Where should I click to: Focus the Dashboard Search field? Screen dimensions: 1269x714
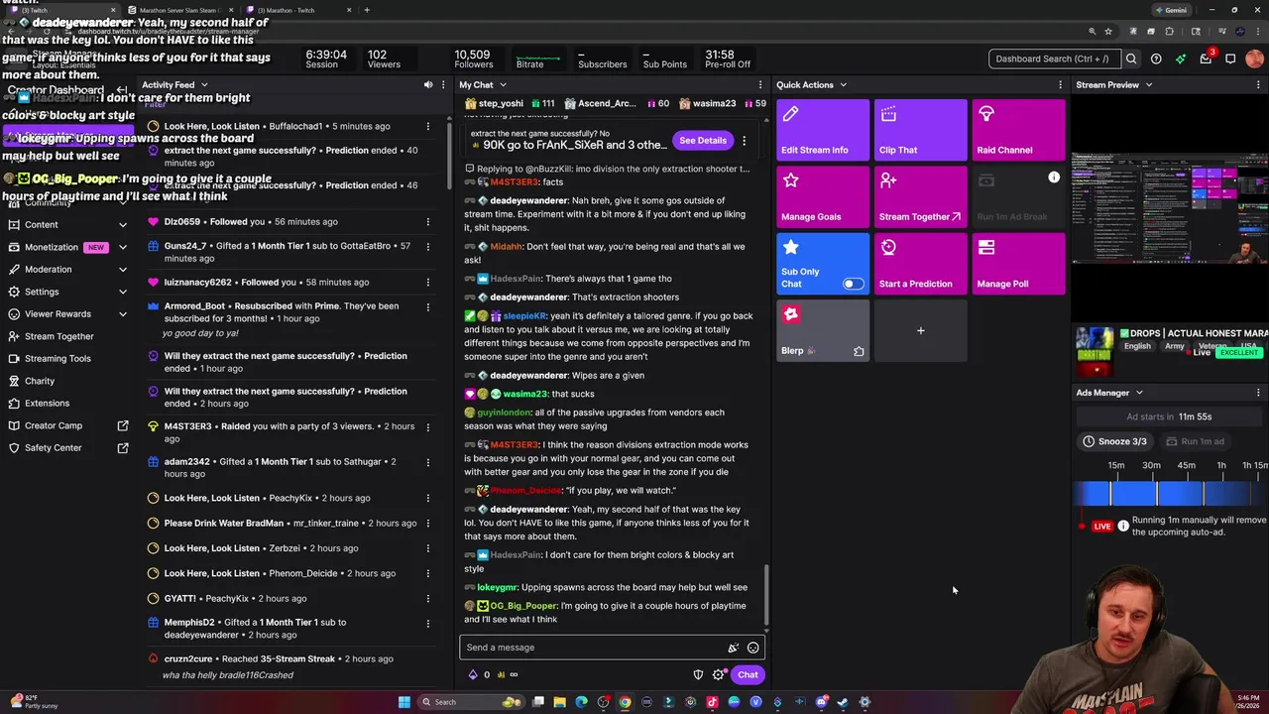coord(1054,59)
